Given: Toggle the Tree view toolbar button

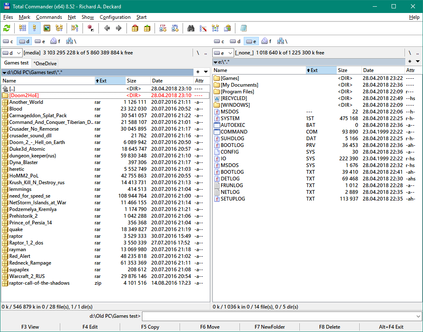Looking at the screenshot, I should [59, 28].
